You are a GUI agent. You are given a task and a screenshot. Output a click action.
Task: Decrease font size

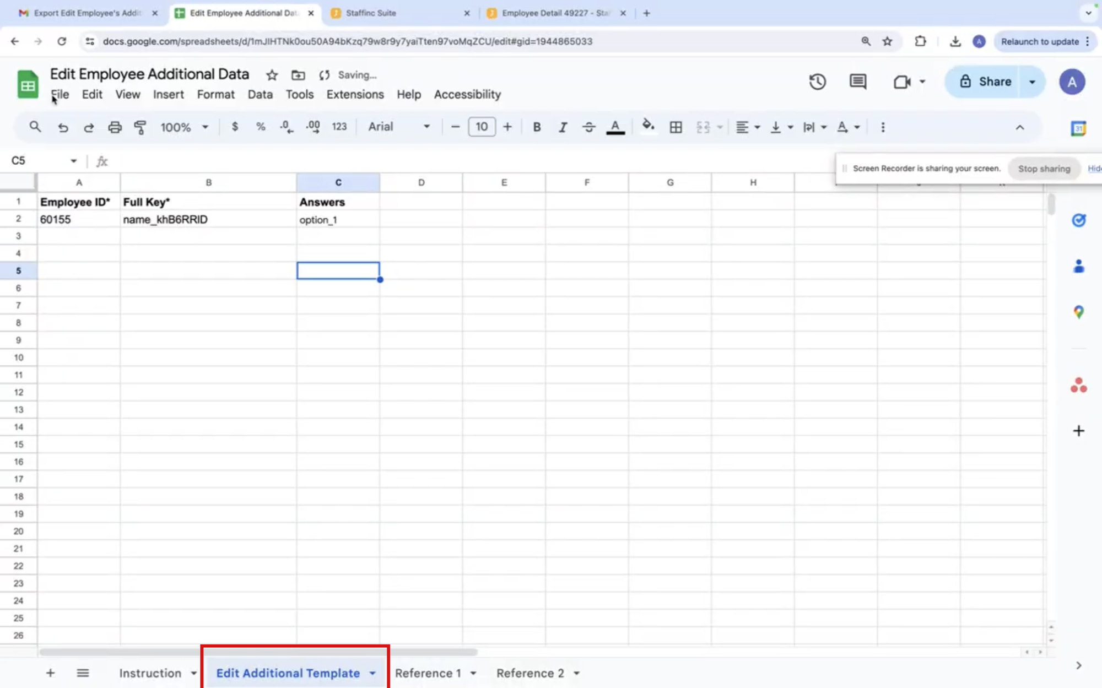click(455, 127)
